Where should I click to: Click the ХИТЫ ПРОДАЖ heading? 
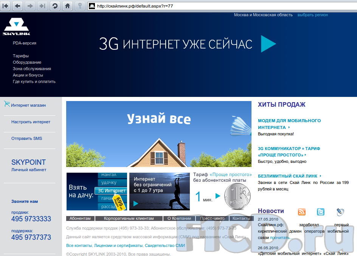click(282, 104)
